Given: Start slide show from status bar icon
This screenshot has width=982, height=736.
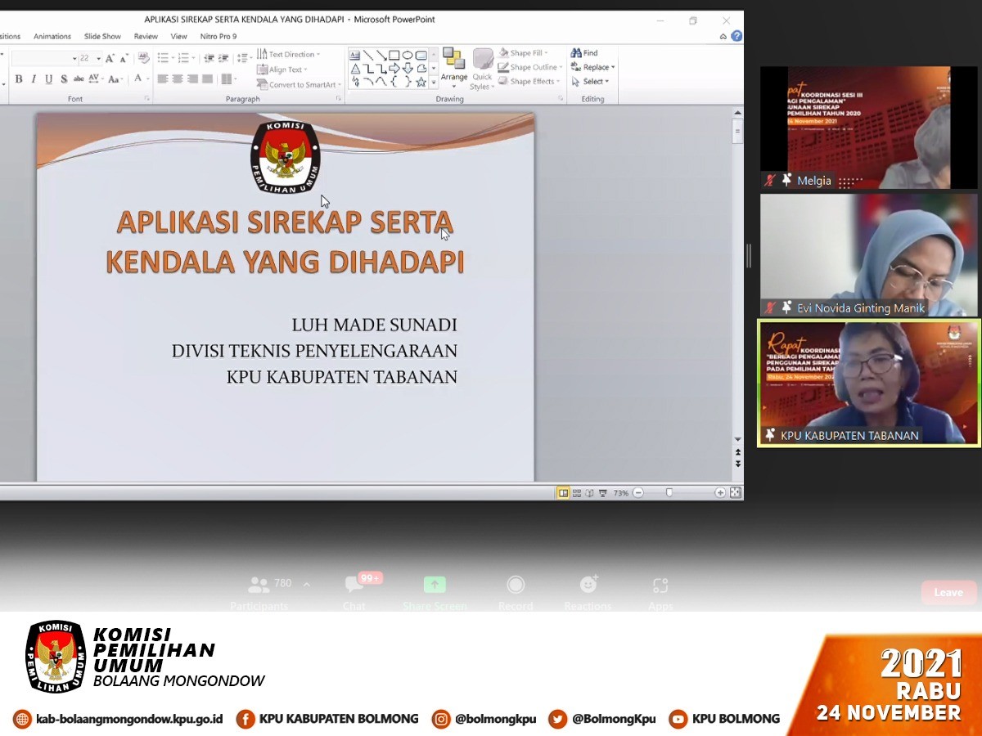Looking at the screenshot, I should (603, 493).
